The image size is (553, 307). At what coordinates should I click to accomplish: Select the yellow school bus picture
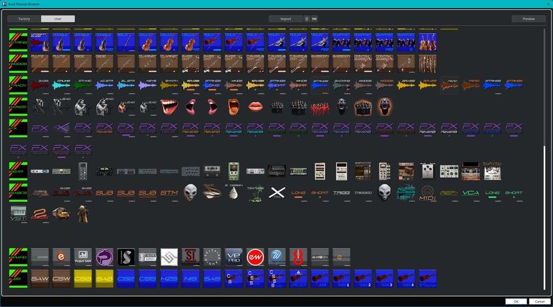click(x=61, y=214)
